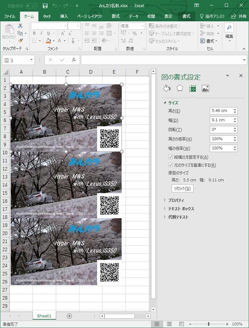The width and height of the screenshot is (249, 328).
Task: Toggle the AutoSave switch
Action: (x=32, y=6)
